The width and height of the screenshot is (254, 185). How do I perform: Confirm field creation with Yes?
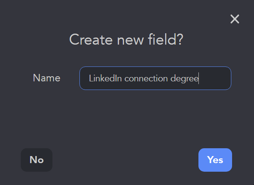coord(215,160)
